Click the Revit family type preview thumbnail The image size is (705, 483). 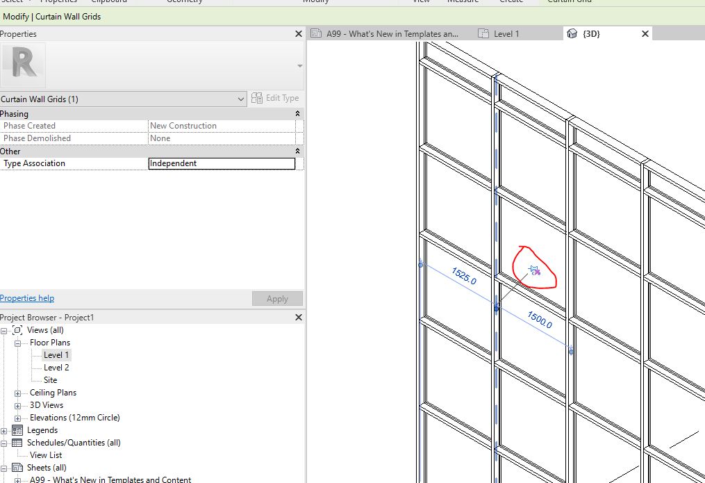(22, 65)
